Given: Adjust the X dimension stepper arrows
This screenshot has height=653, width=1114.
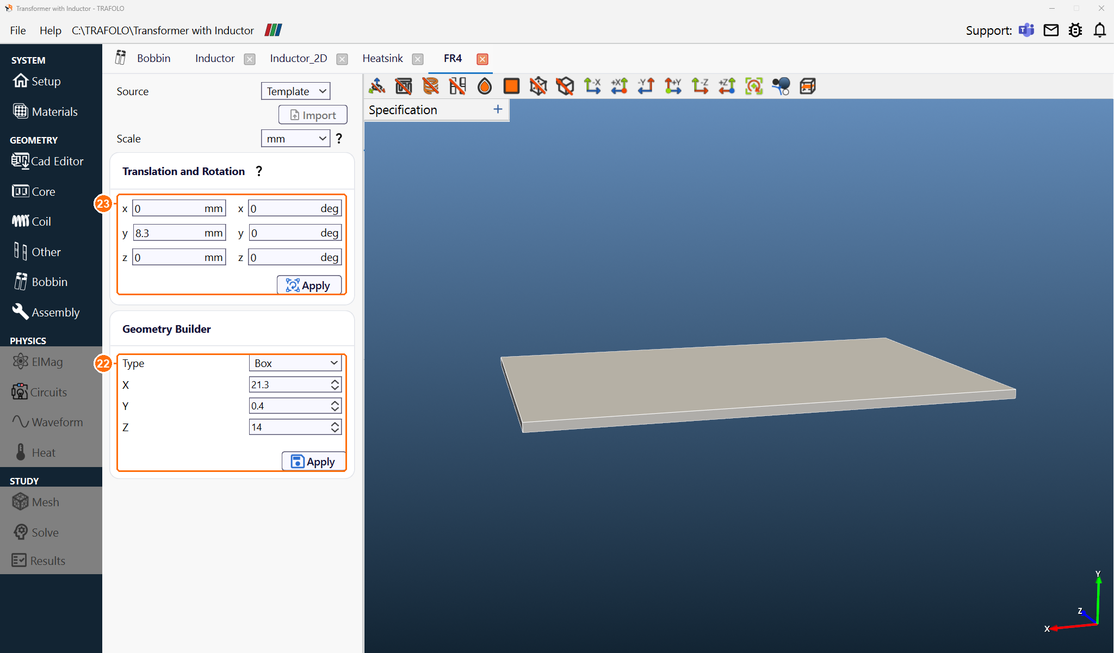Looking at the screenshot, I should click(335, 384).
